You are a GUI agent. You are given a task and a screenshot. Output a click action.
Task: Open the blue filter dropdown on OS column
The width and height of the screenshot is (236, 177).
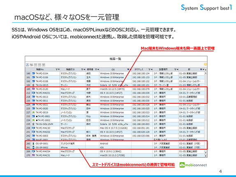128,70
